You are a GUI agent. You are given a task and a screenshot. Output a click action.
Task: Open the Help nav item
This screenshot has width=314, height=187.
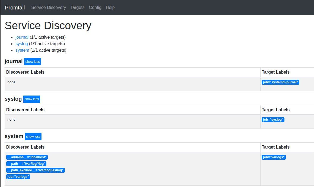click(x=110, y=7)
